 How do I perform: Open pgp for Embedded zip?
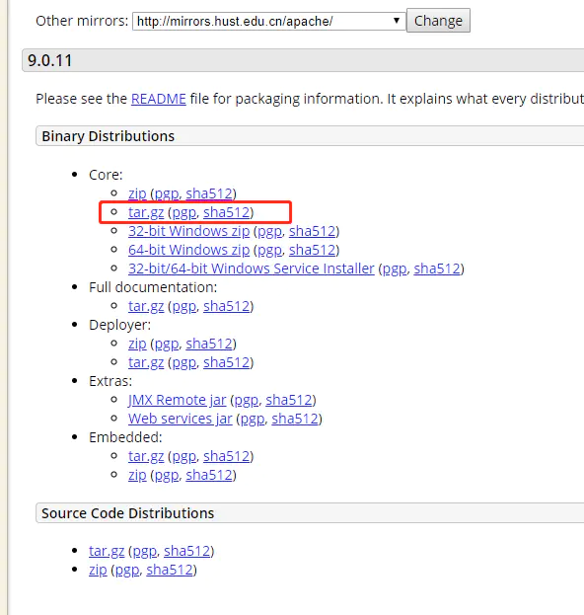166,475
